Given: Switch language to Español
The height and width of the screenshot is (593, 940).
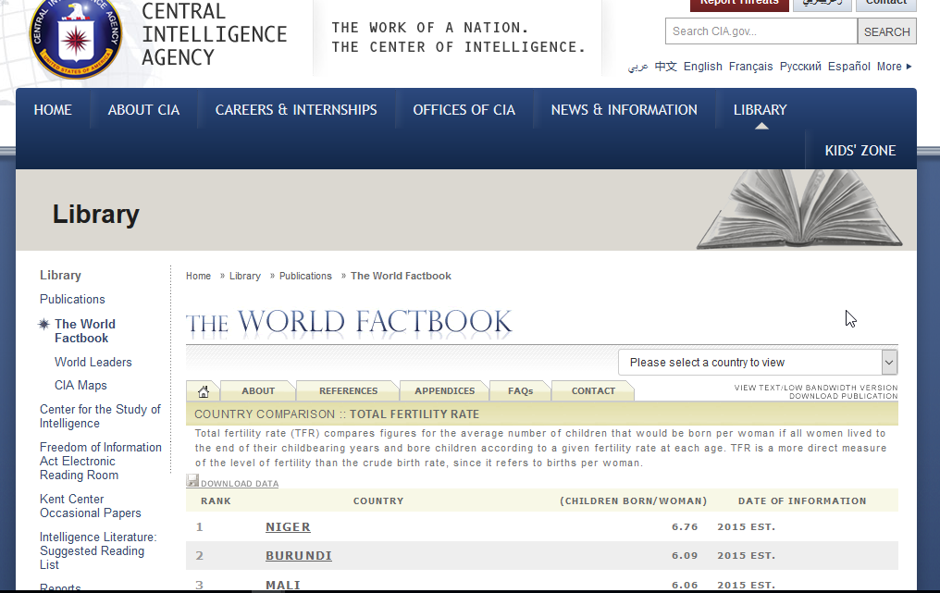Looking at the screenshot, I should [849, 67].
